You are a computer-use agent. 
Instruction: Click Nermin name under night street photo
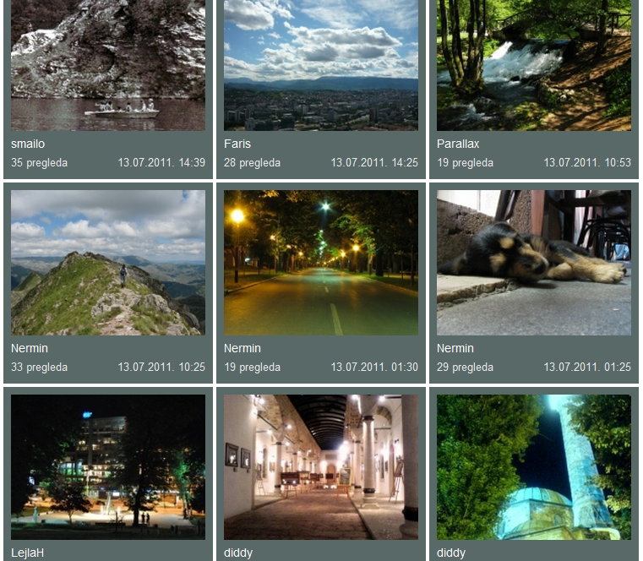pos(242,348)
